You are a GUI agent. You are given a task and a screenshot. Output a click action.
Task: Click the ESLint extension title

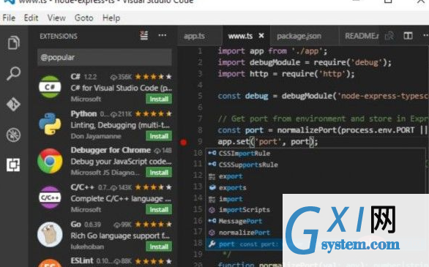pos(82,260)
